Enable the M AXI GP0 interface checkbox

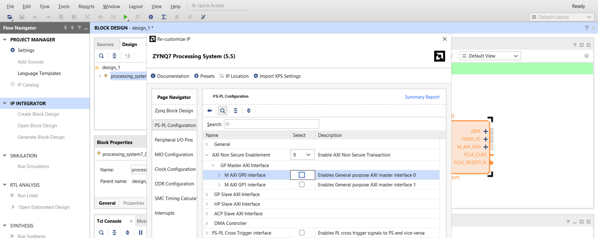(x=302, y=175)
